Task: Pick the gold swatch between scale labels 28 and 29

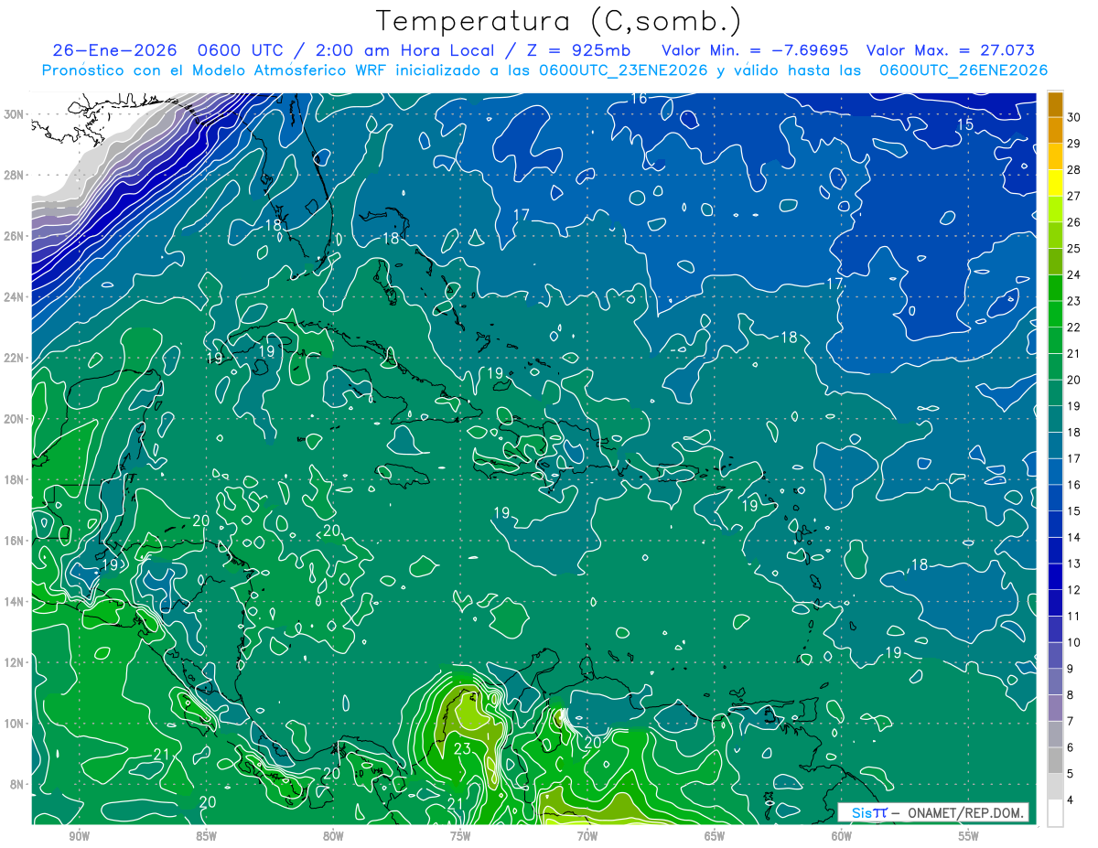Action: [1055, 156]
